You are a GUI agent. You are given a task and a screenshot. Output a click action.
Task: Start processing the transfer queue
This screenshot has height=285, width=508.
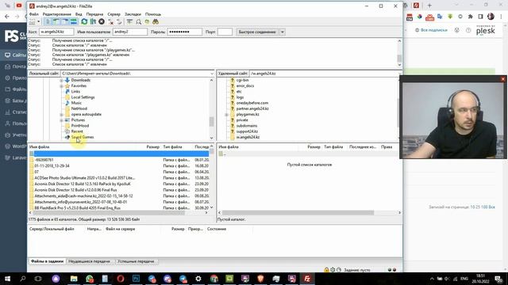click(93, 21)
